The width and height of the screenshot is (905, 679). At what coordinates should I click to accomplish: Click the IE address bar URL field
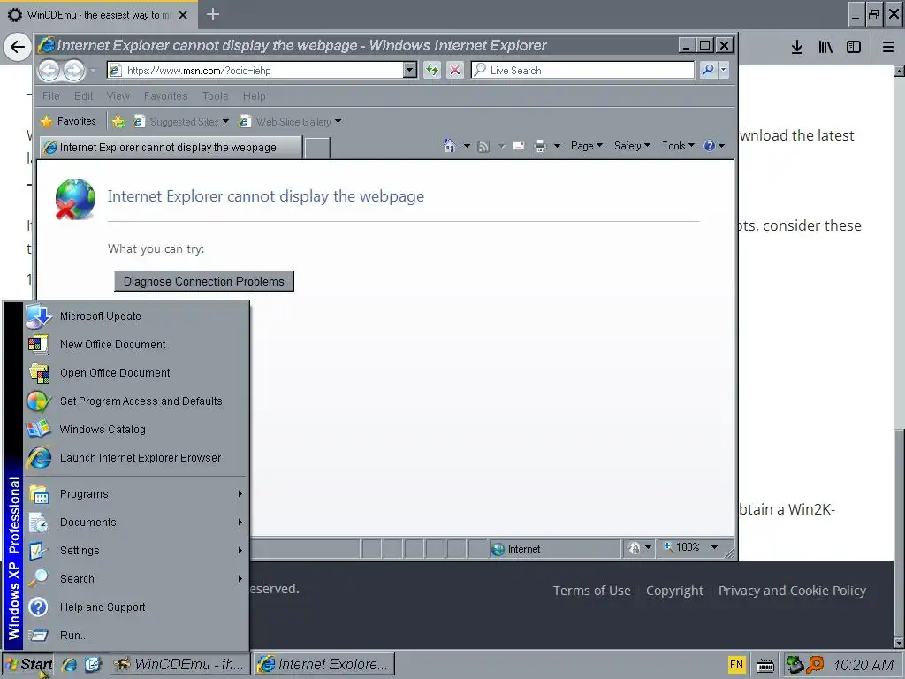coord(255,71)
